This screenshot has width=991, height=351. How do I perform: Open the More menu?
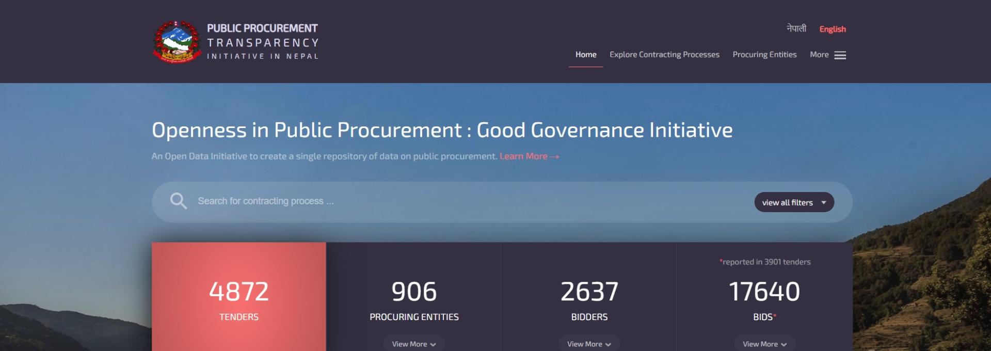tap(819, 55)
